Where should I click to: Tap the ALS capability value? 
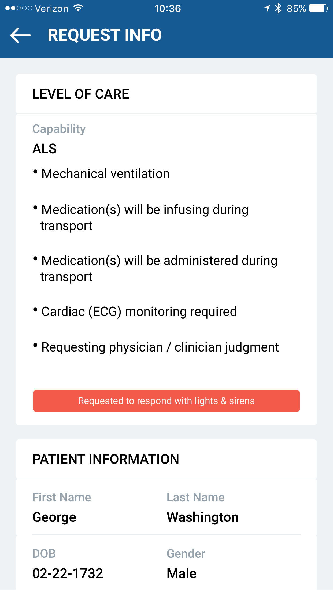[45, 149]
